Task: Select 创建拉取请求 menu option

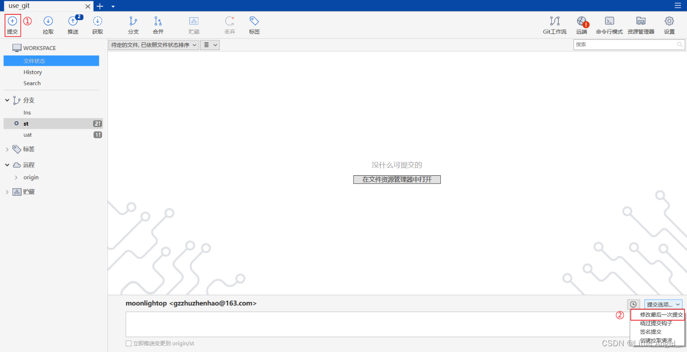Action: [656, 340]
